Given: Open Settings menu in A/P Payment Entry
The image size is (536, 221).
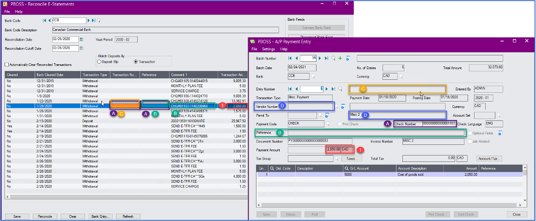Looking at the screenshot, I should click(268, 49).
